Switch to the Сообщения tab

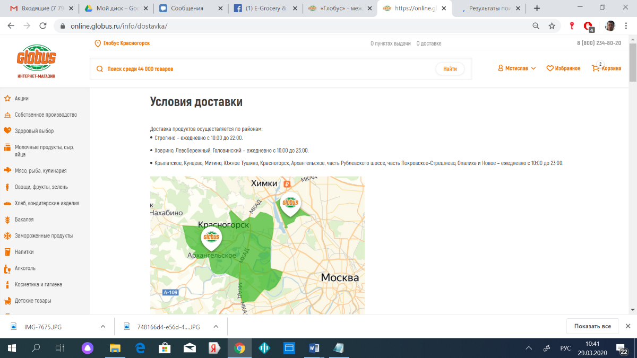pos(190,8)
